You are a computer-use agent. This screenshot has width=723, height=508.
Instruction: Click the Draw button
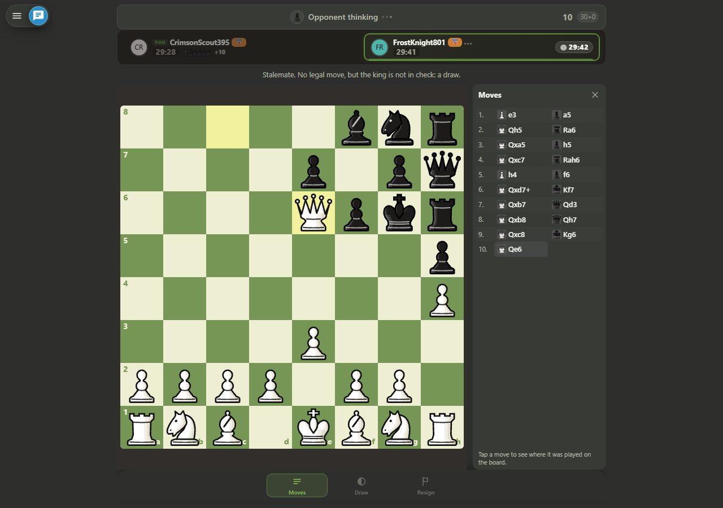point(361,485)
